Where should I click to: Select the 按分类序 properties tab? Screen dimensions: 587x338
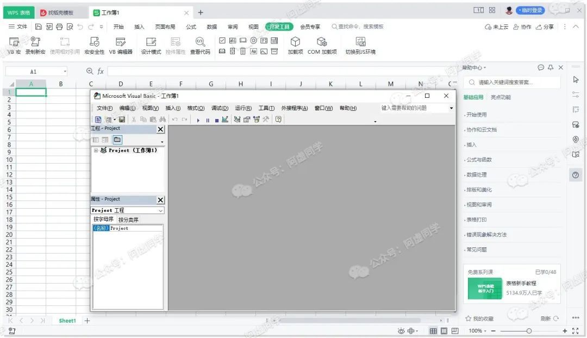click(x=128, y=220)
